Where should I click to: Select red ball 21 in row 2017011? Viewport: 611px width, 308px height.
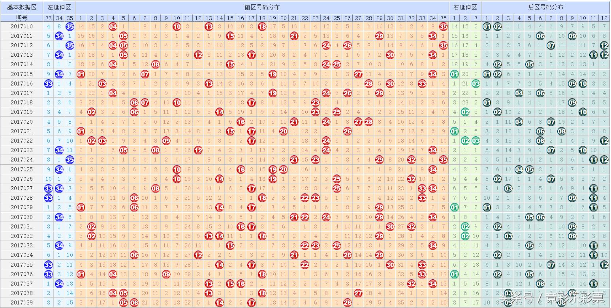pos(294,36)
